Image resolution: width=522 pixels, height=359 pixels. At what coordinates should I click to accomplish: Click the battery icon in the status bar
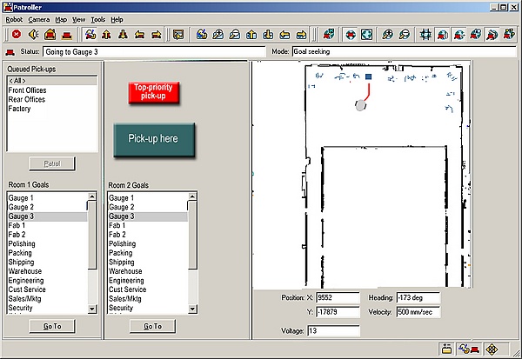coord(447,349)
